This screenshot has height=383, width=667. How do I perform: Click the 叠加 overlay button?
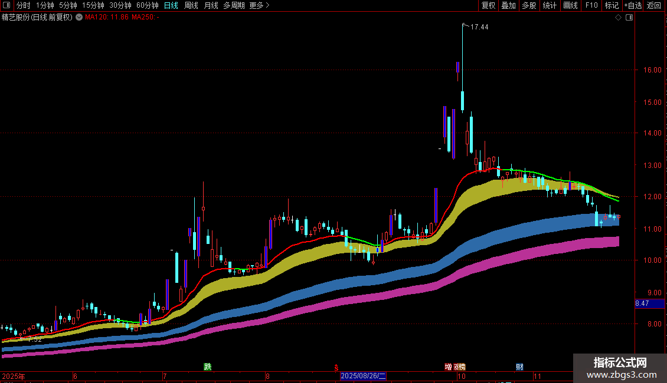point(508,5)
